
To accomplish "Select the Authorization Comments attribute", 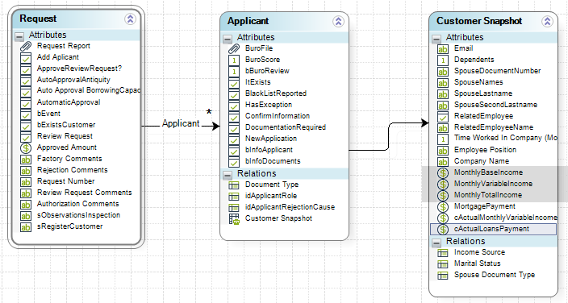I will [78, 204].
